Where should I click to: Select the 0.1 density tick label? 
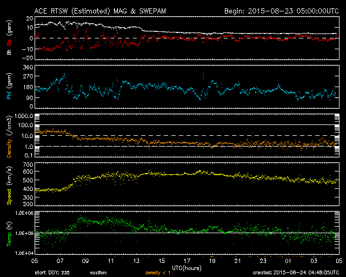pyautogui.click(x=29, y=155)
